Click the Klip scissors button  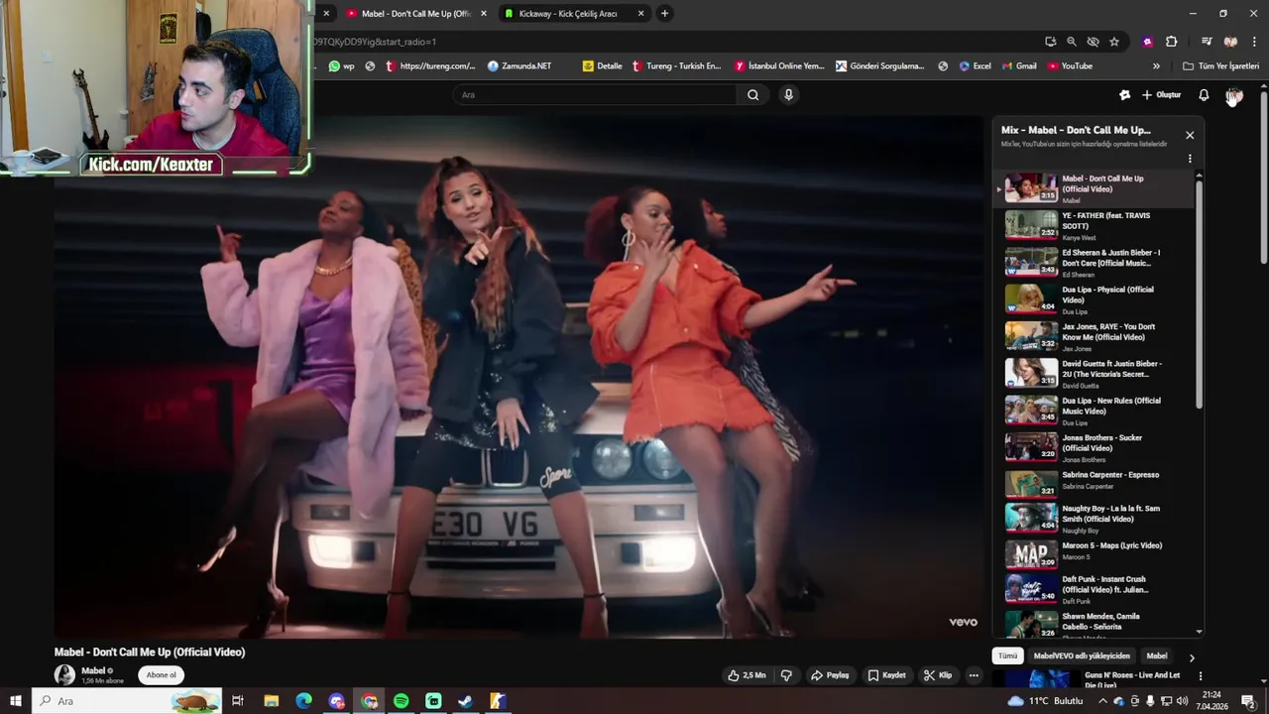[938, 675]
